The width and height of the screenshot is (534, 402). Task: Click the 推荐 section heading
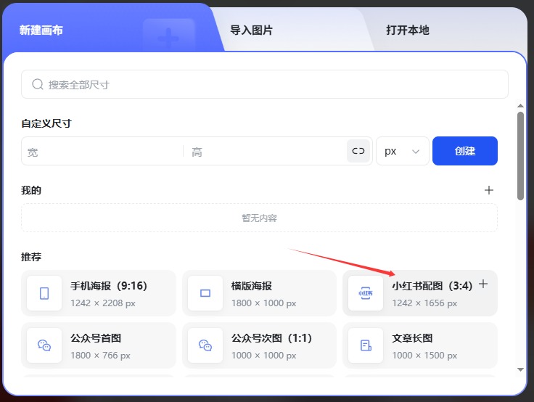(x=31, y=257)
